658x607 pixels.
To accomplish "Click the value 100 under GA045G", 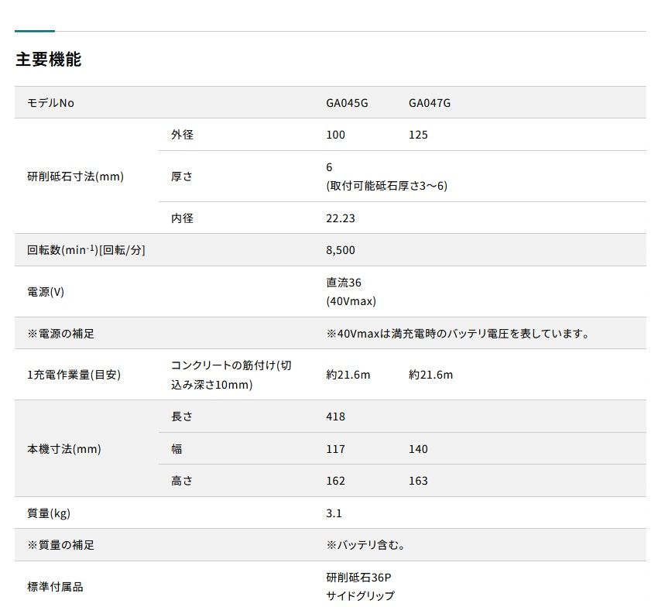I will tap(334, 135).
